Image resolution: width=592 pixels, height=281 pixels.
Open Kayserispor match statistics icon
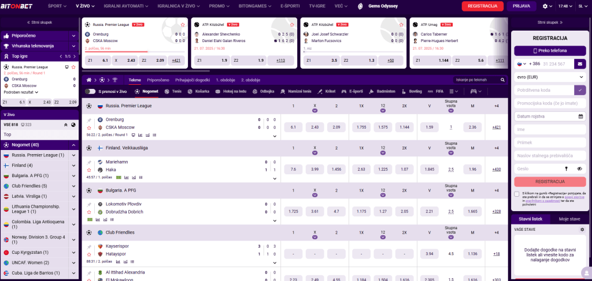(118, 261)
